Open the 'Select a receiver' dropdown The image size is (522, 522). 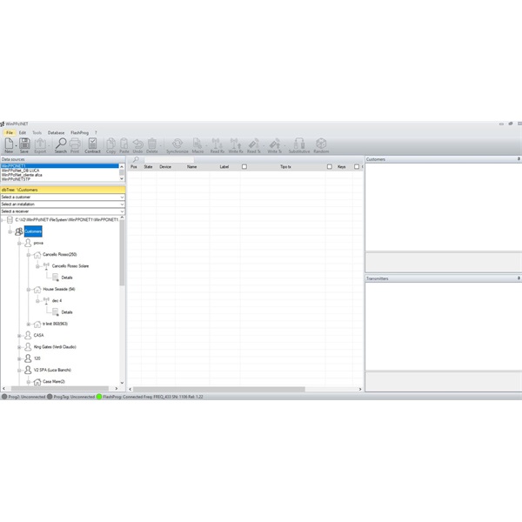click(63, 211)
